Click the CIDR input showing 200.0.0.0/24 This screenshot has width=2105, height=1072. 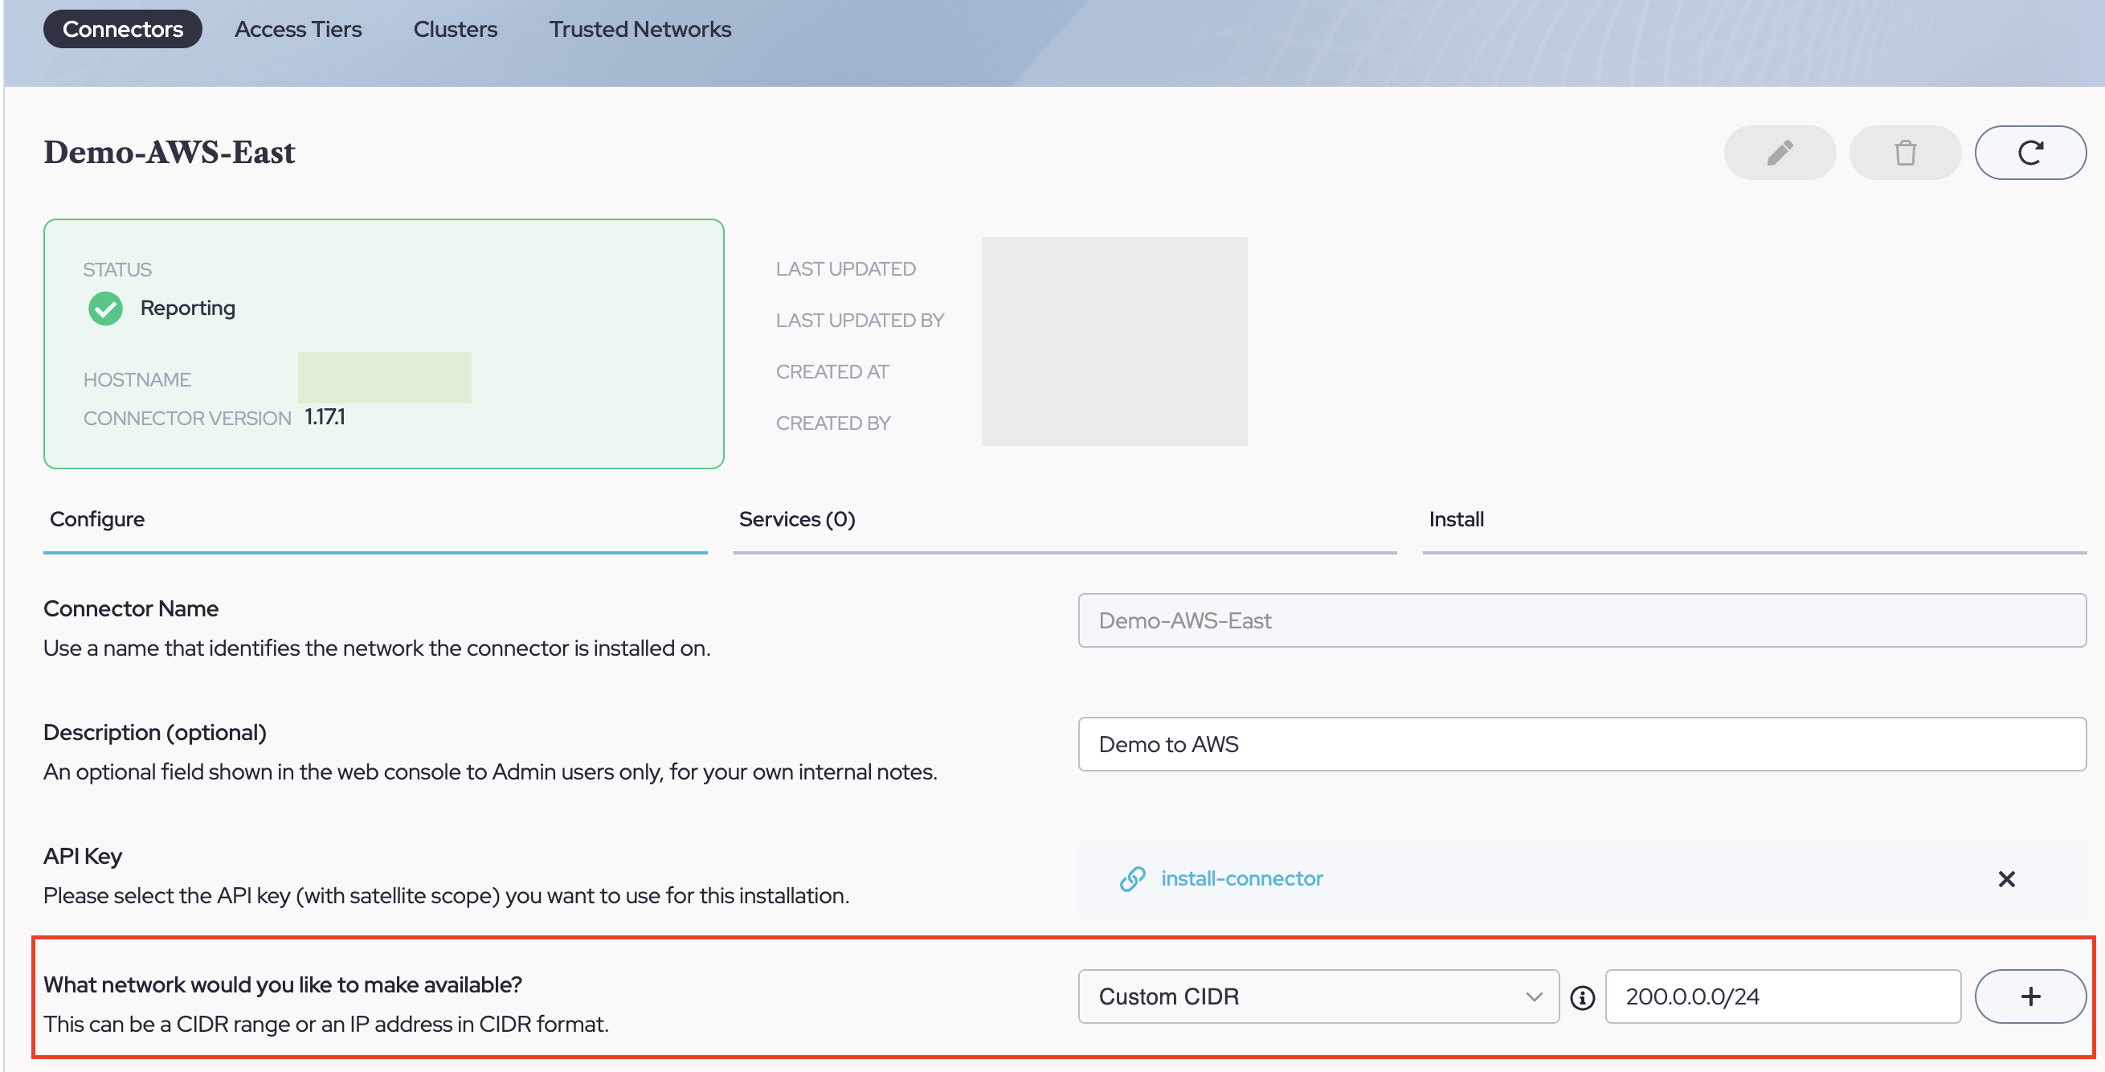[x=1781, y=996]
